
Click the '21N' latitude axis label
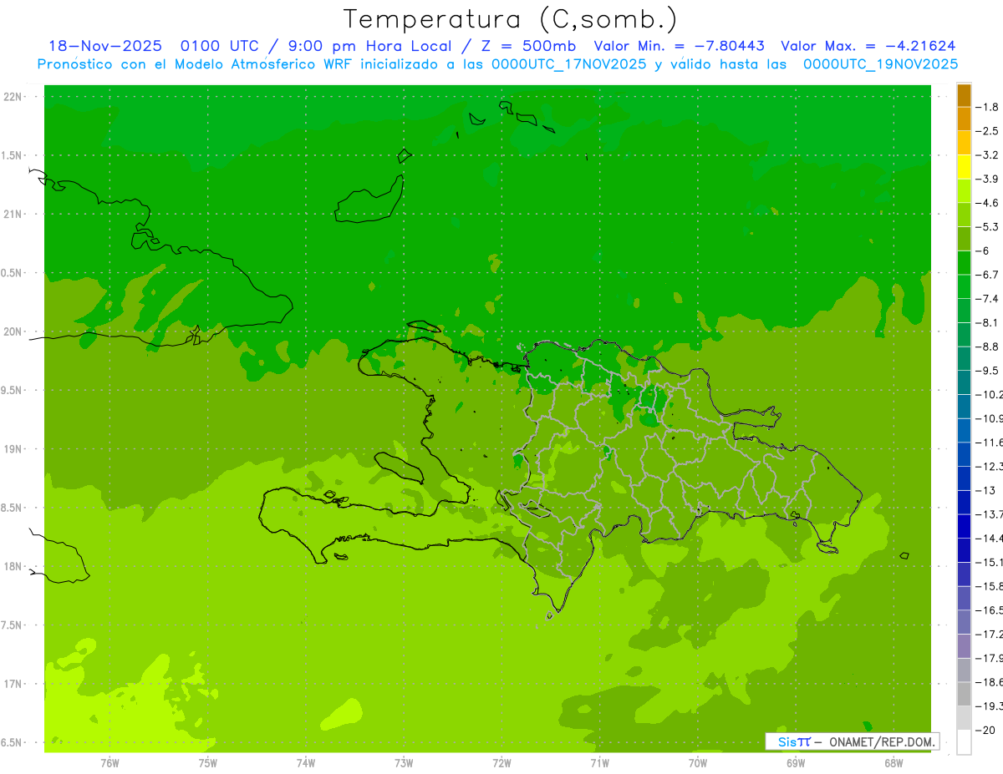14,214
